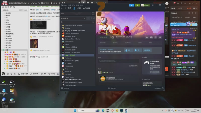Click Steam's forward navigation arrow

65,8
